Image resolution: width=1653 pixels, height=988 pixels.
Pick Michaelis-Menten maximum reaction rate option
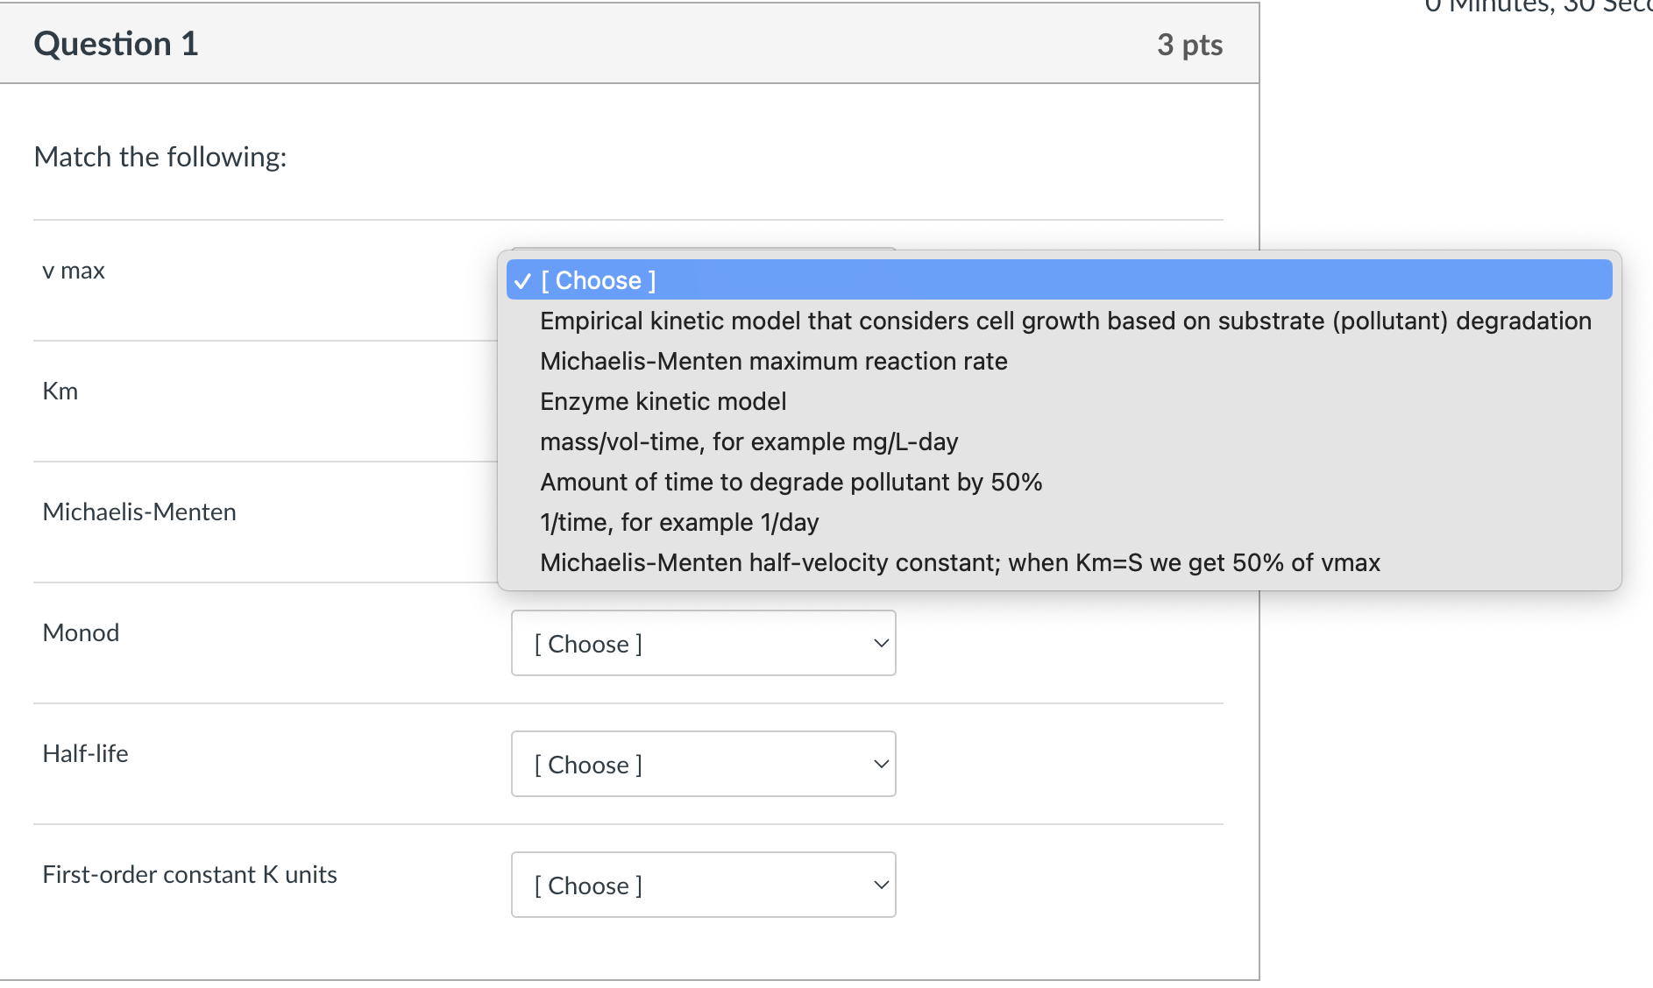773,361
